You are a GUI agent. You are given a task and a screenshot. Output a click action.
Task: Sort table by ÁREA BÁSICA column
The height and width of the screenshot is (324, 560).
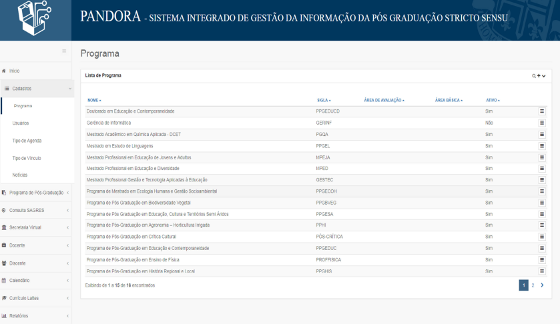[449, 100]
